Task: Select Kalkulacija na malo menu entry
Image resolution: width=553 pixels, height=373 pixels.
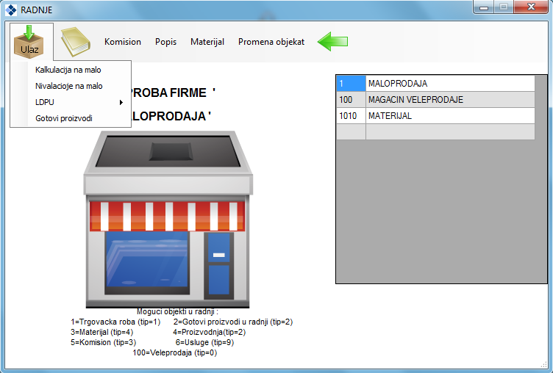Action: coord(68,70)
